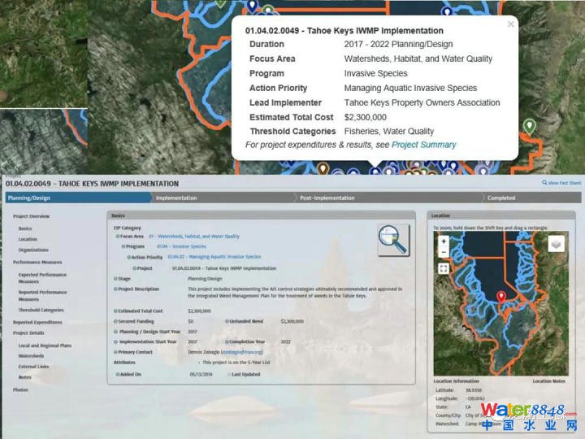Screen dimensions: 585x439
Task: Click the map zoom in plus button
Action: click(444, 241)
